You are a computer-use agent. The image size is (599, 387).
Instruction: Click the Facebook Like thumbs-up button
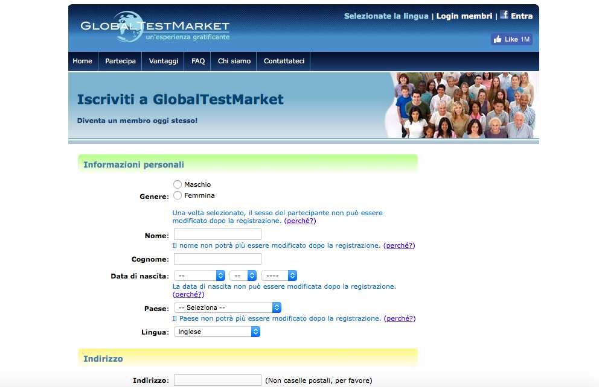coord(511,39)
